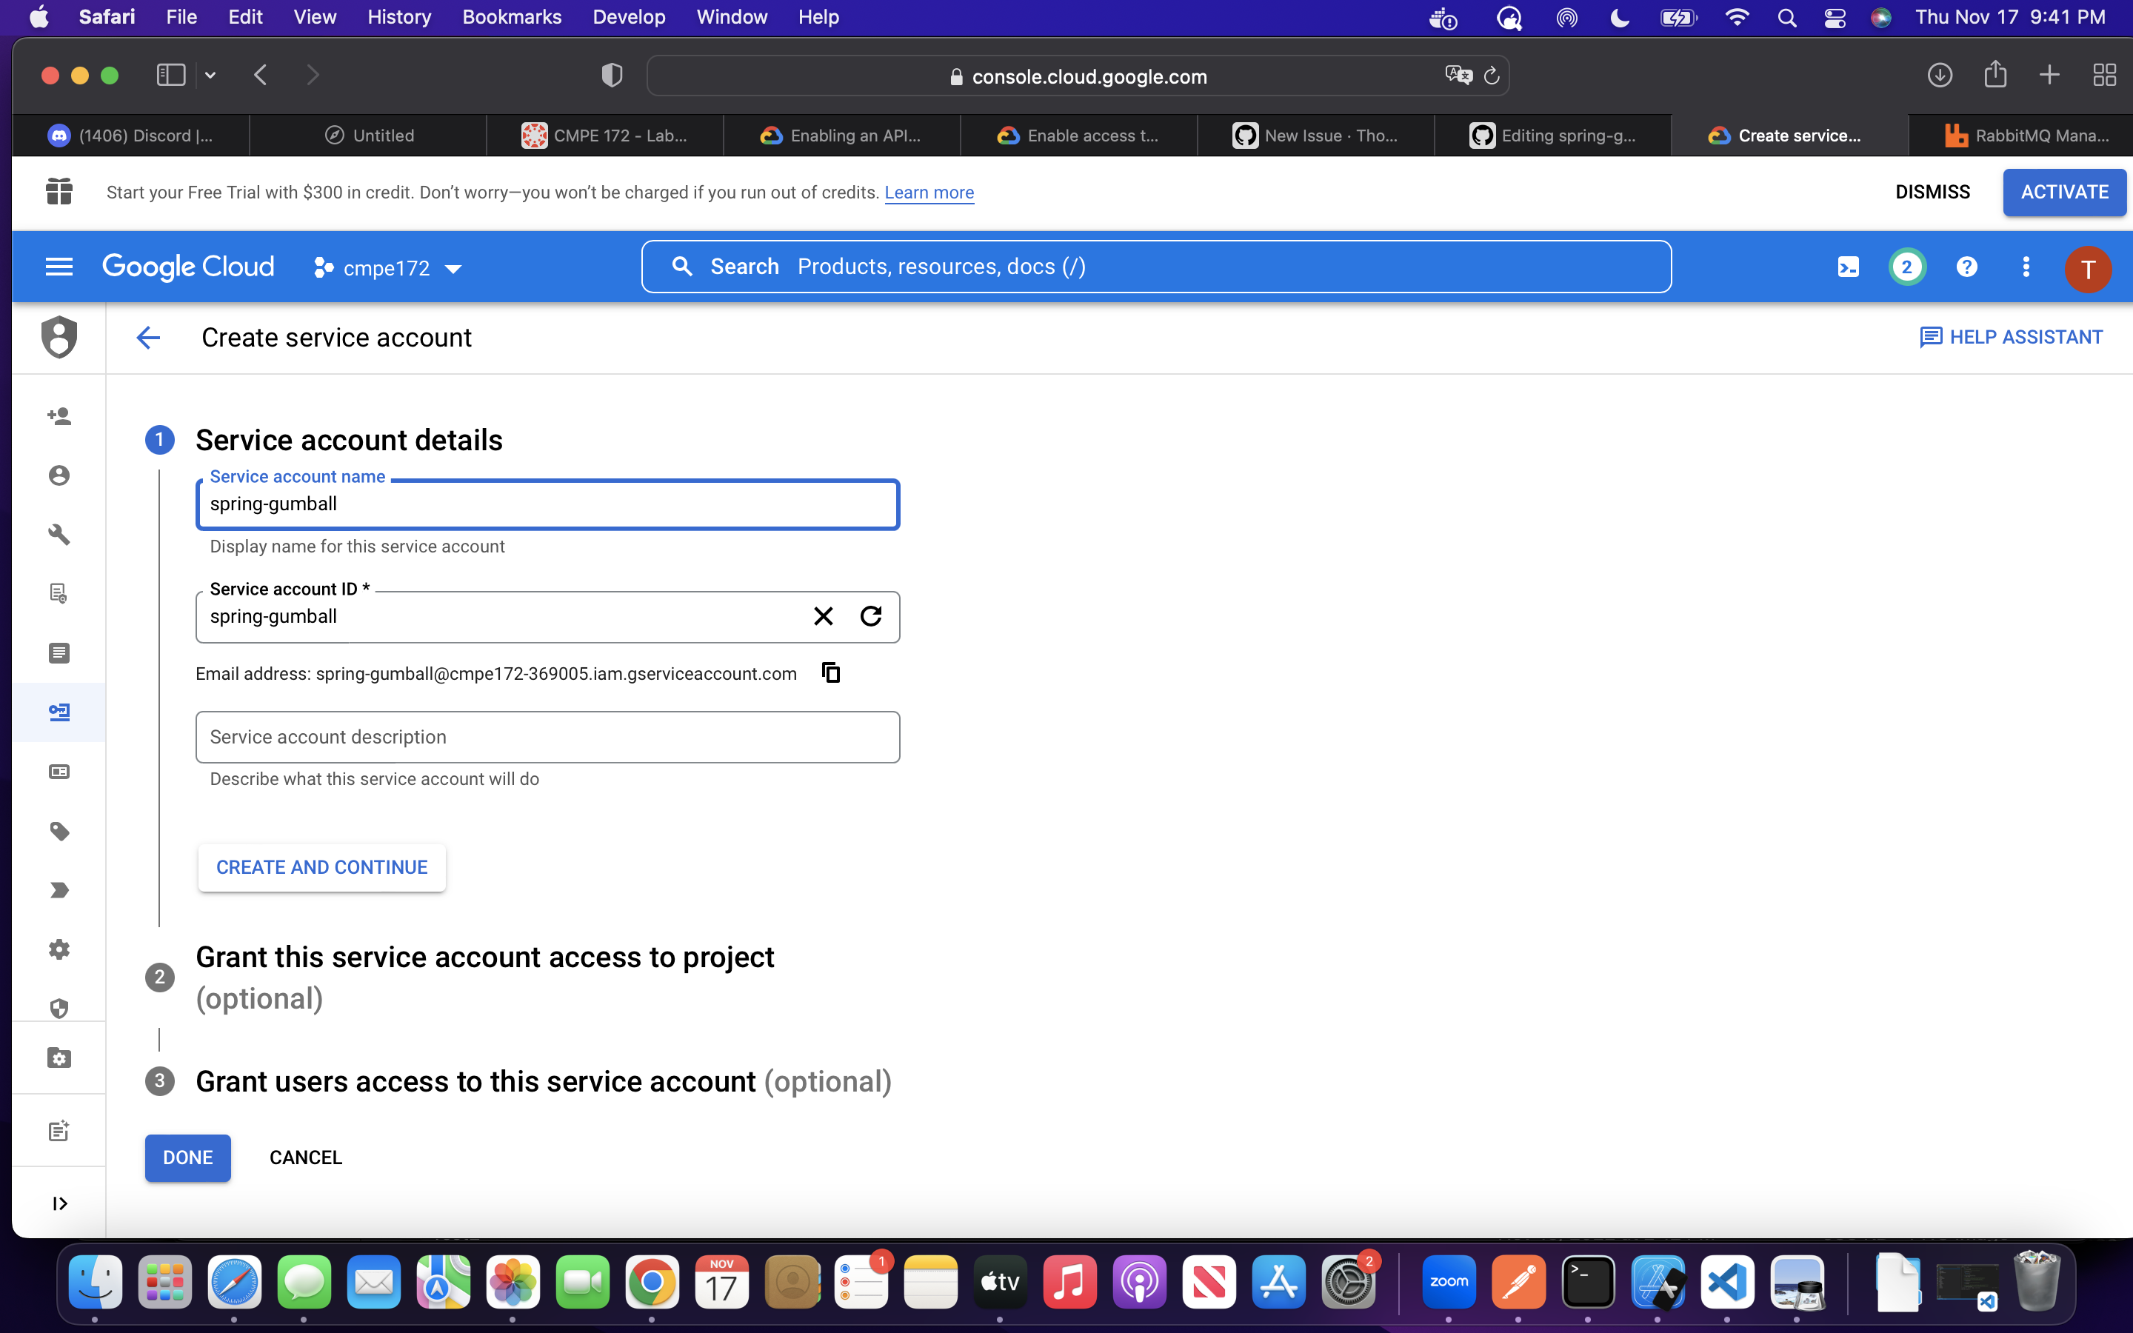2133x1333 pixels.
Task: Click the Service account description field
Action: pyautogui.click(x=547, y=737)
